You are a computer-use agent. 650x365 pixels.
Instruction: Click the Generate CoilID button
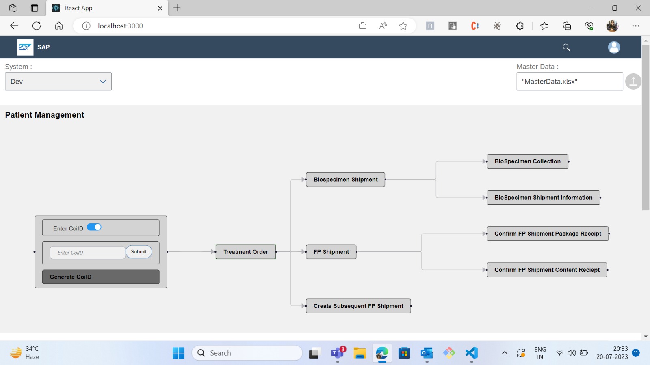[100, 277]
